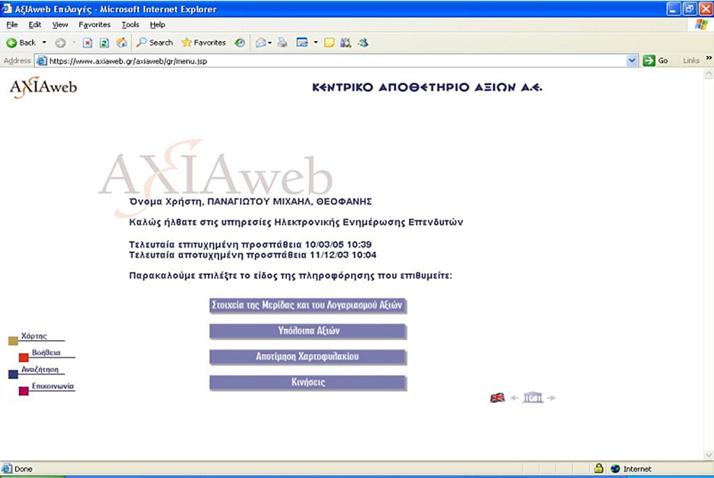Click the Internet Explorer icon in title bar
The height and width of the screenshot is (478, 714).
(x=7, y=8)
